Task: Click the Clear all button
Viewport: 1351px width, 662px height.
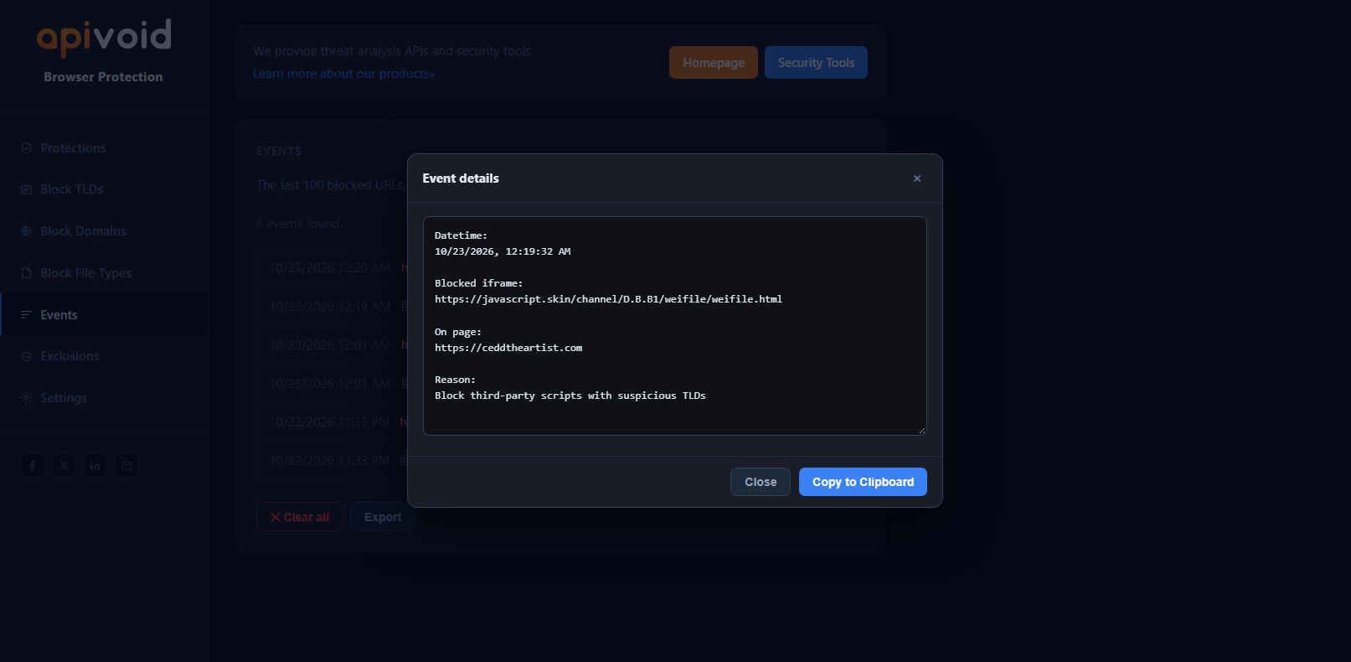Action: [x=300, y=517]
